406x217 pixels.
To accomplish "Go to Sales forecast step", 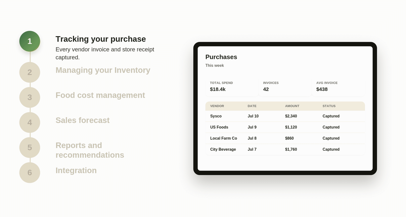I will pos(82,120).
